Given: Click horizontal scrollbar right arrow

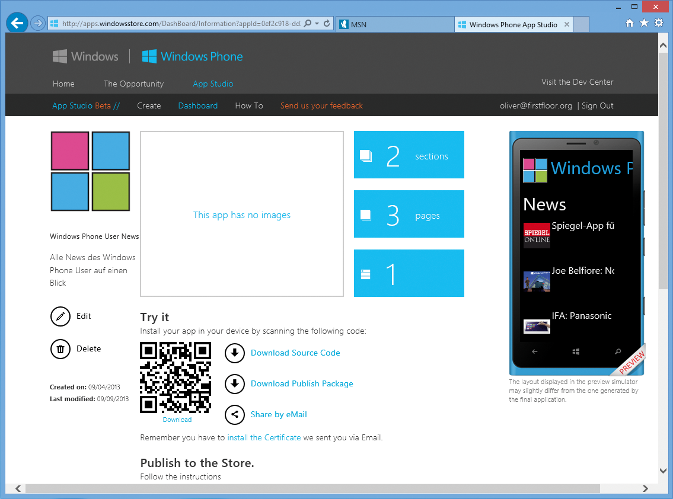Looking at the screenshot, I should point(645,489).
